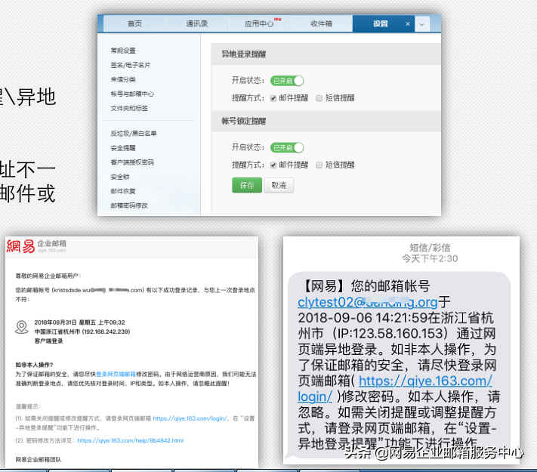
Task: Click the 客户端登录 text in the email
Action: (48, 341)
